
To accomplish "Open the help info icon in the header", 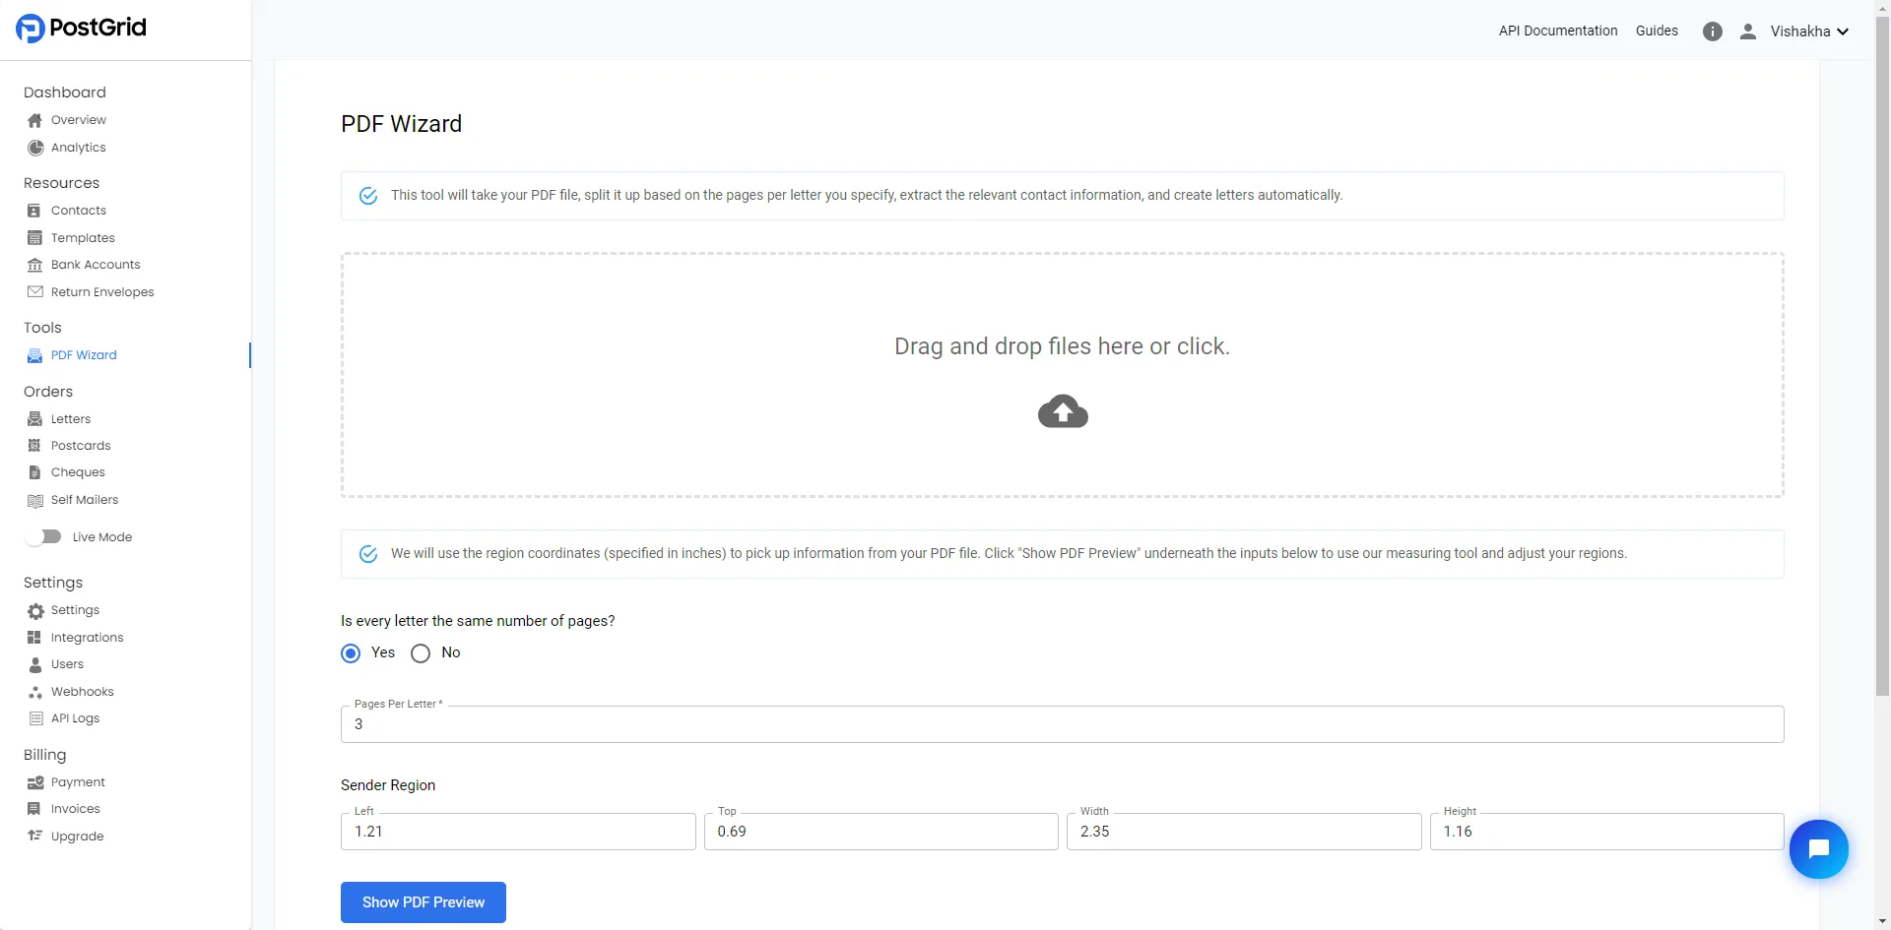I will pos(1713,31).
